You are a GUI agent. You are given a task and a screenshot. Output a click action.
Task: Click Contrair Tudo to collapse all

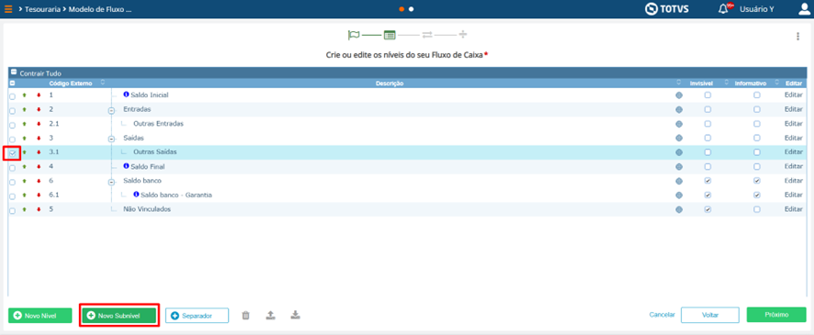(x=40, y=73)
